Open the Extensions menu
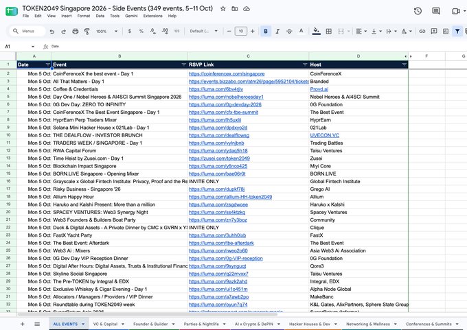The width and height of the screenshot is (467, 330). coord(152,16)
